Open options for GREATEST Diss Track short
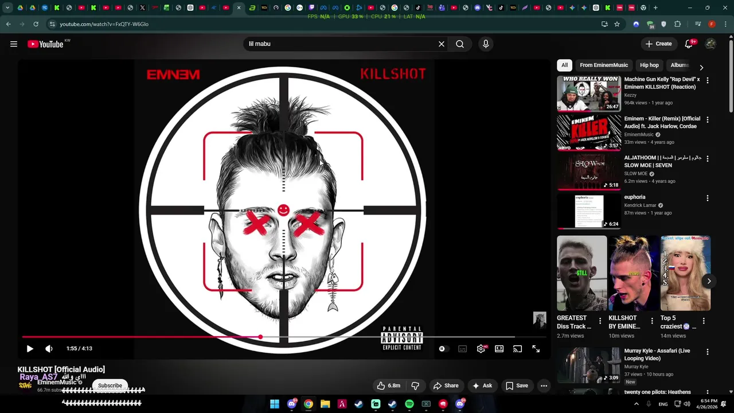734x413 pixels. point(600,321)
